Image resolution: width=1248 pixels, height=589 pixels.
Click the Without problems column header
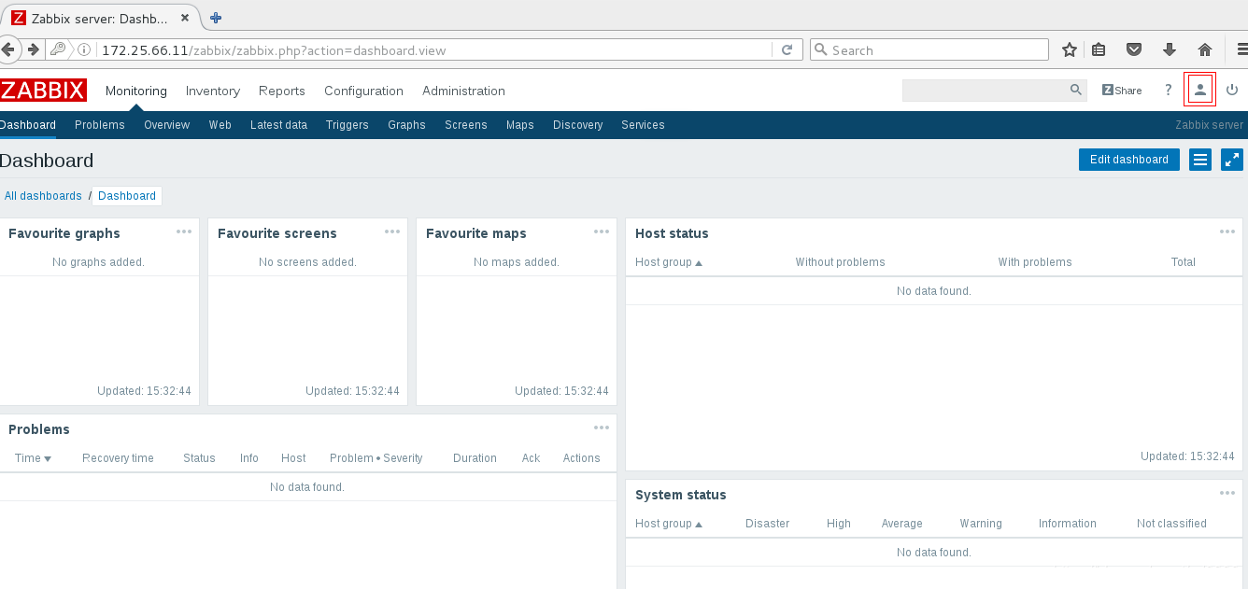pyautogui.click(x=840, y=262)
